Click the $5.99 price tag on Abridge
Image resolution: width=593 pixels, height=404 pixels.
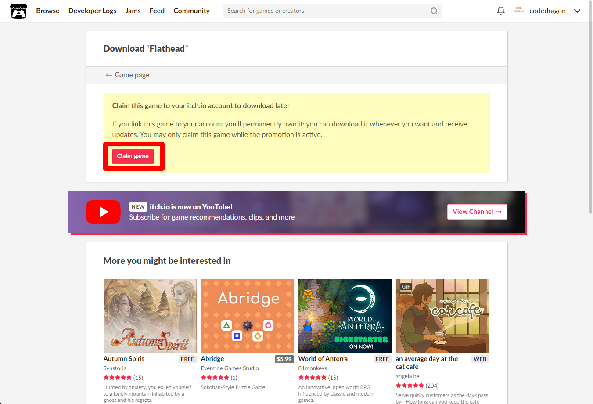pos(284,359)
